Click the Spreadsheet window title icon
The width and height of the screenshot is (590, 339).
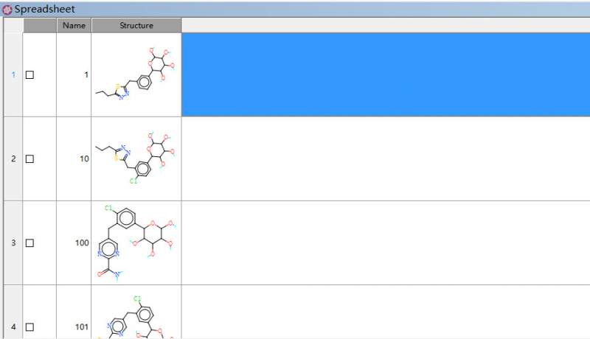(x=7, y=10)
